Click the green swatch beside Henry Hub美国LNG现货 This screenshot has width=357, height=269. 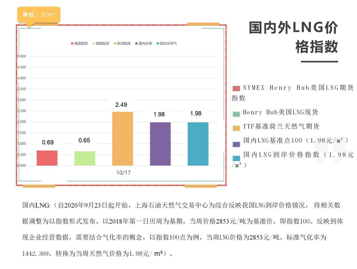(236, 114)
